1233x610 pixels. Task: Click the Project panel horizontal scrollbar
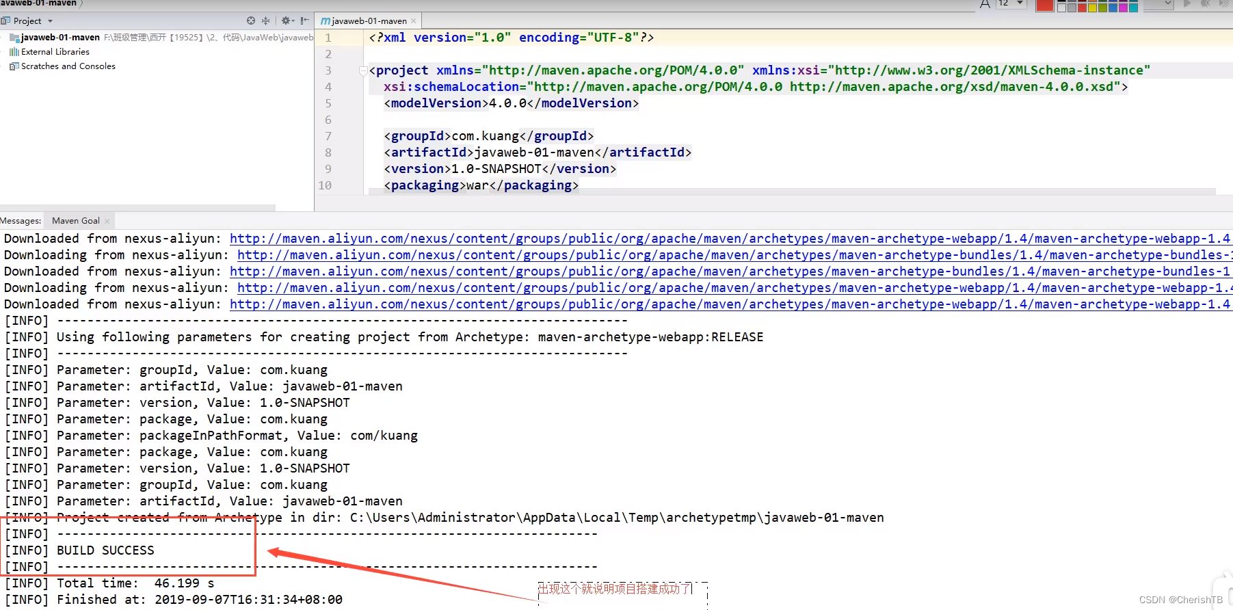click(137, 207)
